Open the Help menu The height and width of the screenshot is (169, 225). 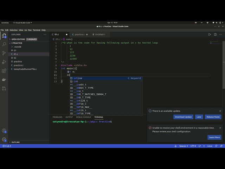tap(44, 30)
